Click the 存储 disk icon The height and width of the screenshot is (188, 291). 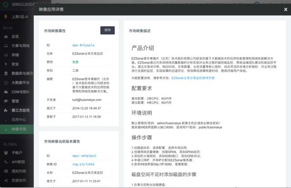[6, 55]
